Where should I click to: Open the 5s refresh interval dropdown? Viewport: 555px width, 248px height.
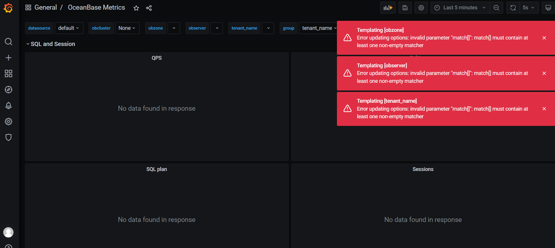[x=529, y=8]
